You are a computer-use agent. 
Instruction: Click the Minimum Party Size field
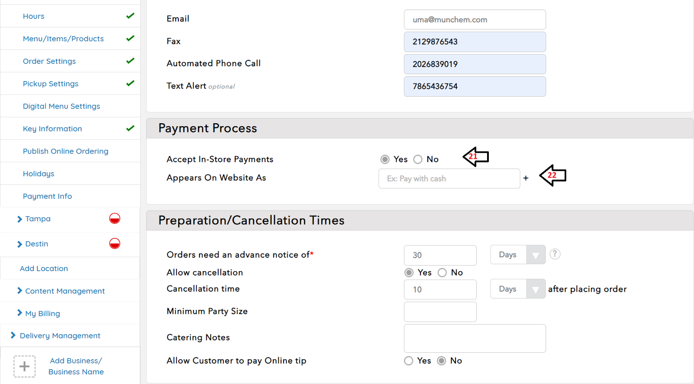coord(440,312)
